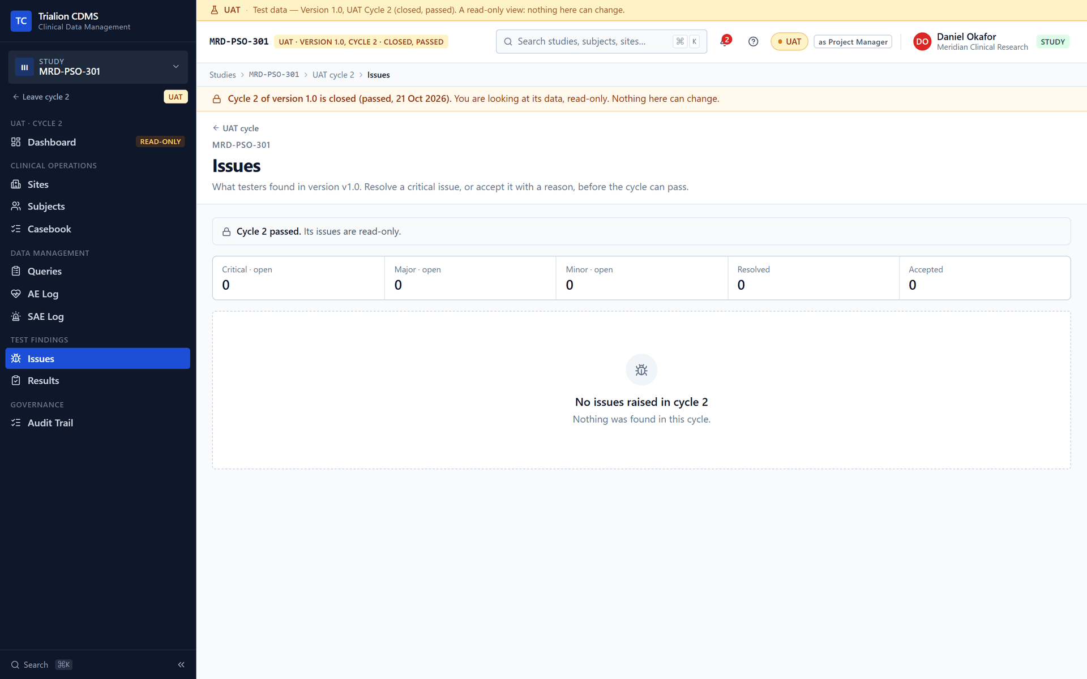This screenshot has width=1087, height=679.
Task: Go back via the UAT cycle link
Action: (236, 128)
